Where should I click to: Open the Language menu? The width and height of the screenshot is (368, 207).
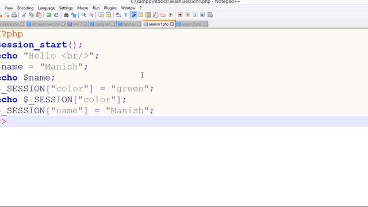46,8
